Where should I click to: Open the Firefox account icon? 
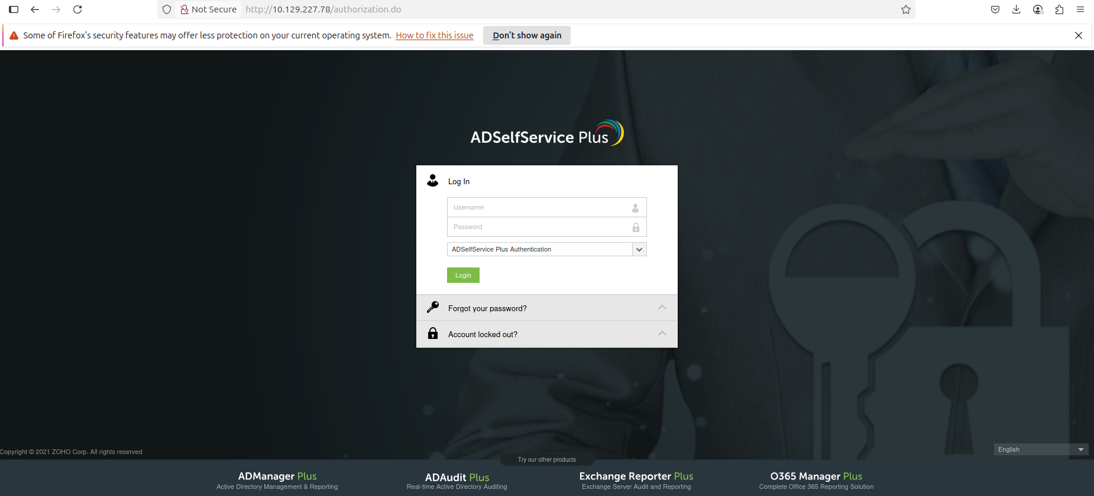1038,9
